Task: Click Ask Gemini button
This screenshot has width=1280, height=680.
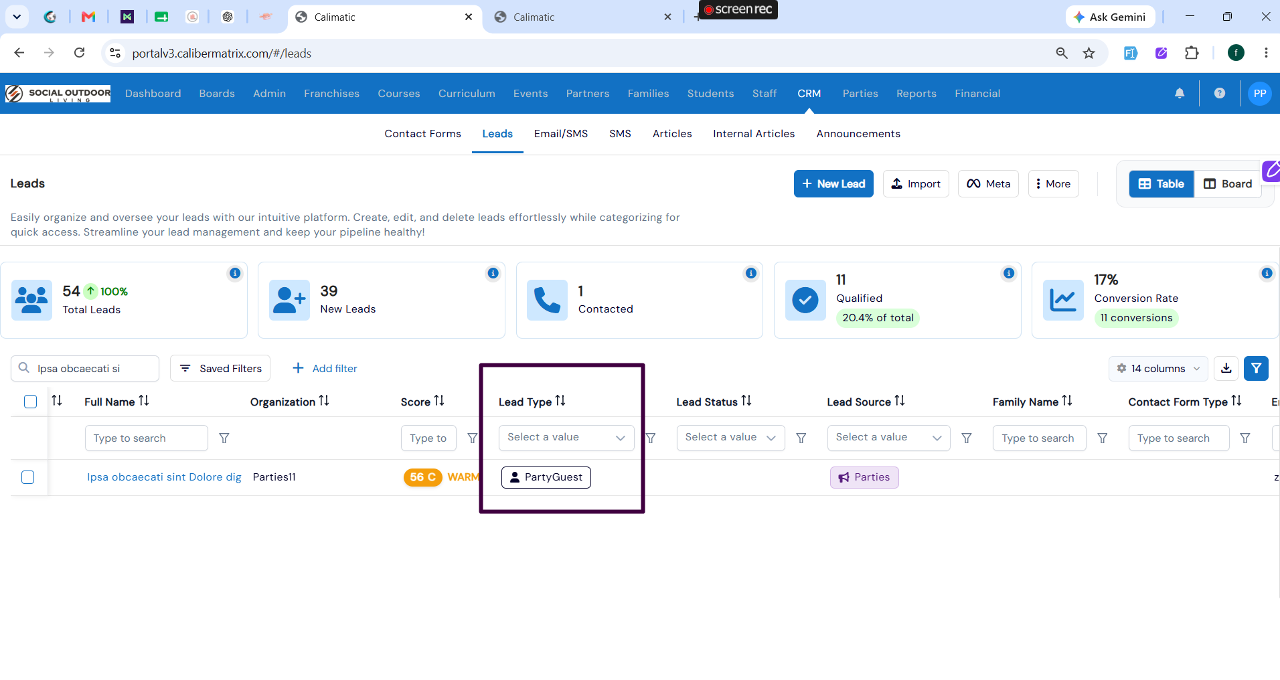Action: tap(1110, 17)
